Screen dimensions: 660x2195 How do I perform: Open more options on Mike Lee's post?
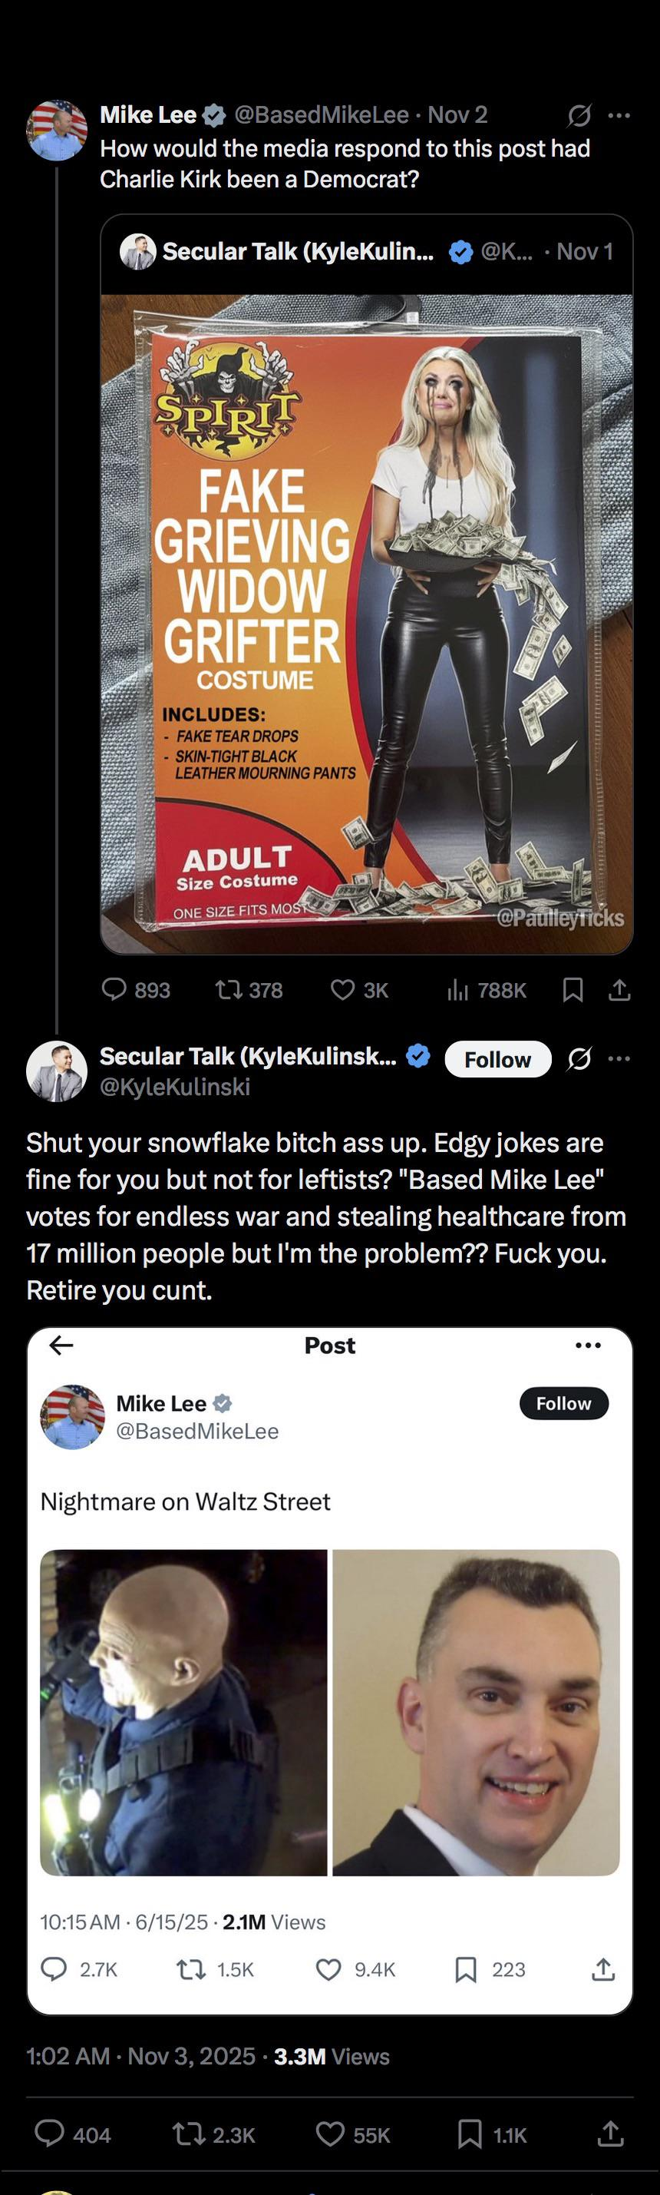(x=619, y=115)
